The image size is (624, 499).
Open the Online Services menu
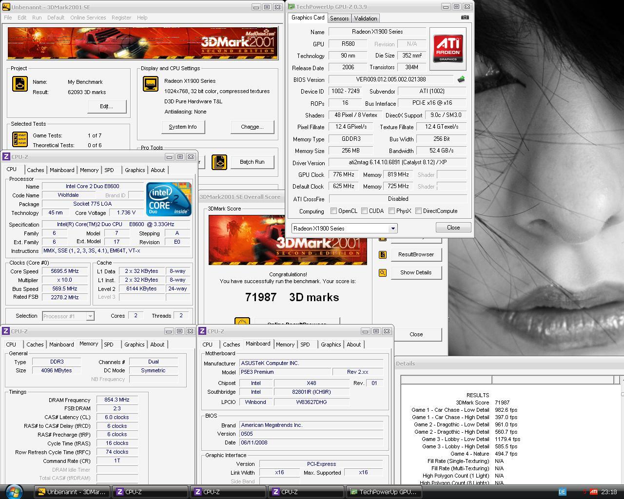point(88,18)
